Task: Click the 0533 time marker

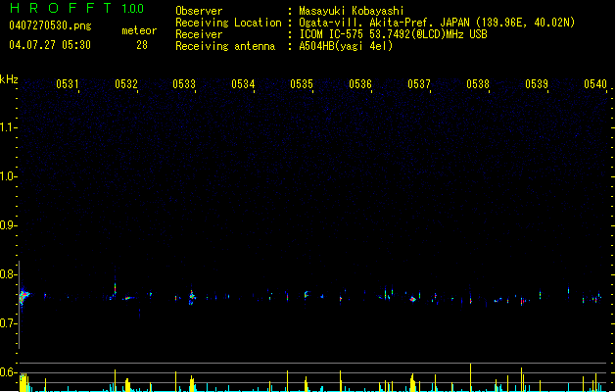Action: 184,84
